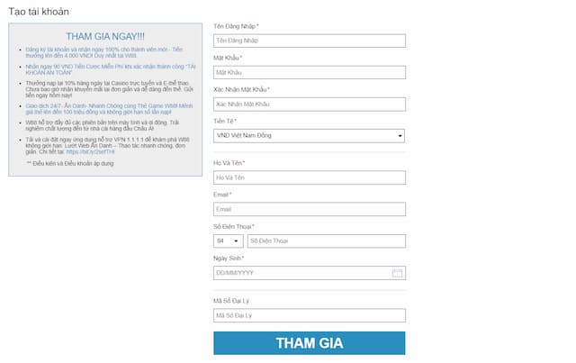Viewport: 576px width, 363px height.
Task: Click the Tạo tài khoản page title
Action: [38, 11]
